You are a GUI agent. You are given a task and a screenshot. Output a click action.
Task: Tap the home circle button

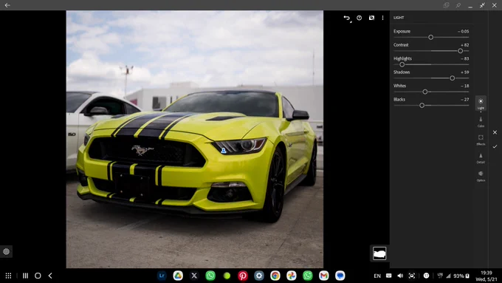[38, 276]
